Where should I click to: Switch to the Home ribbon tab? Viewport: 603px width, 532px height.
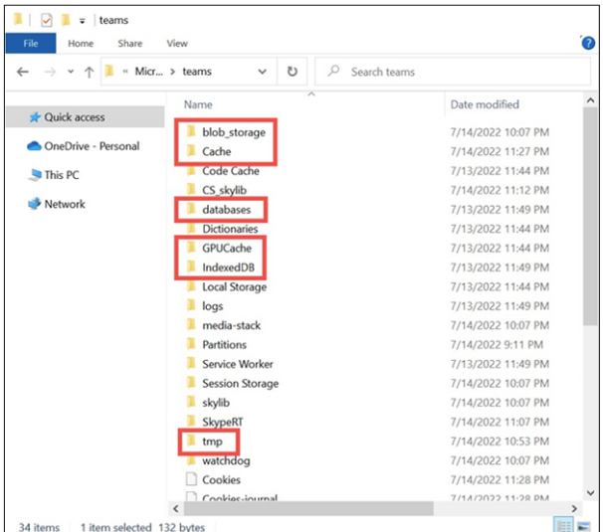[81, 44]
